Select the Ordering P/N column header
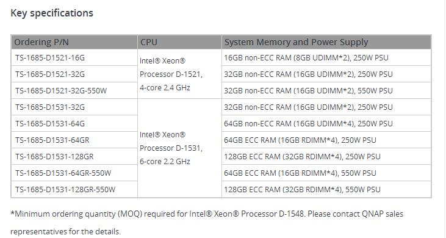The width and height of the screenshot is (446, 238). click(x=74, y=42)
